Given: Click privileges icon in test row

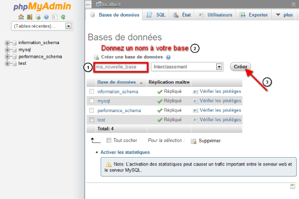Looking at the screenshot, I should (195, 120).
